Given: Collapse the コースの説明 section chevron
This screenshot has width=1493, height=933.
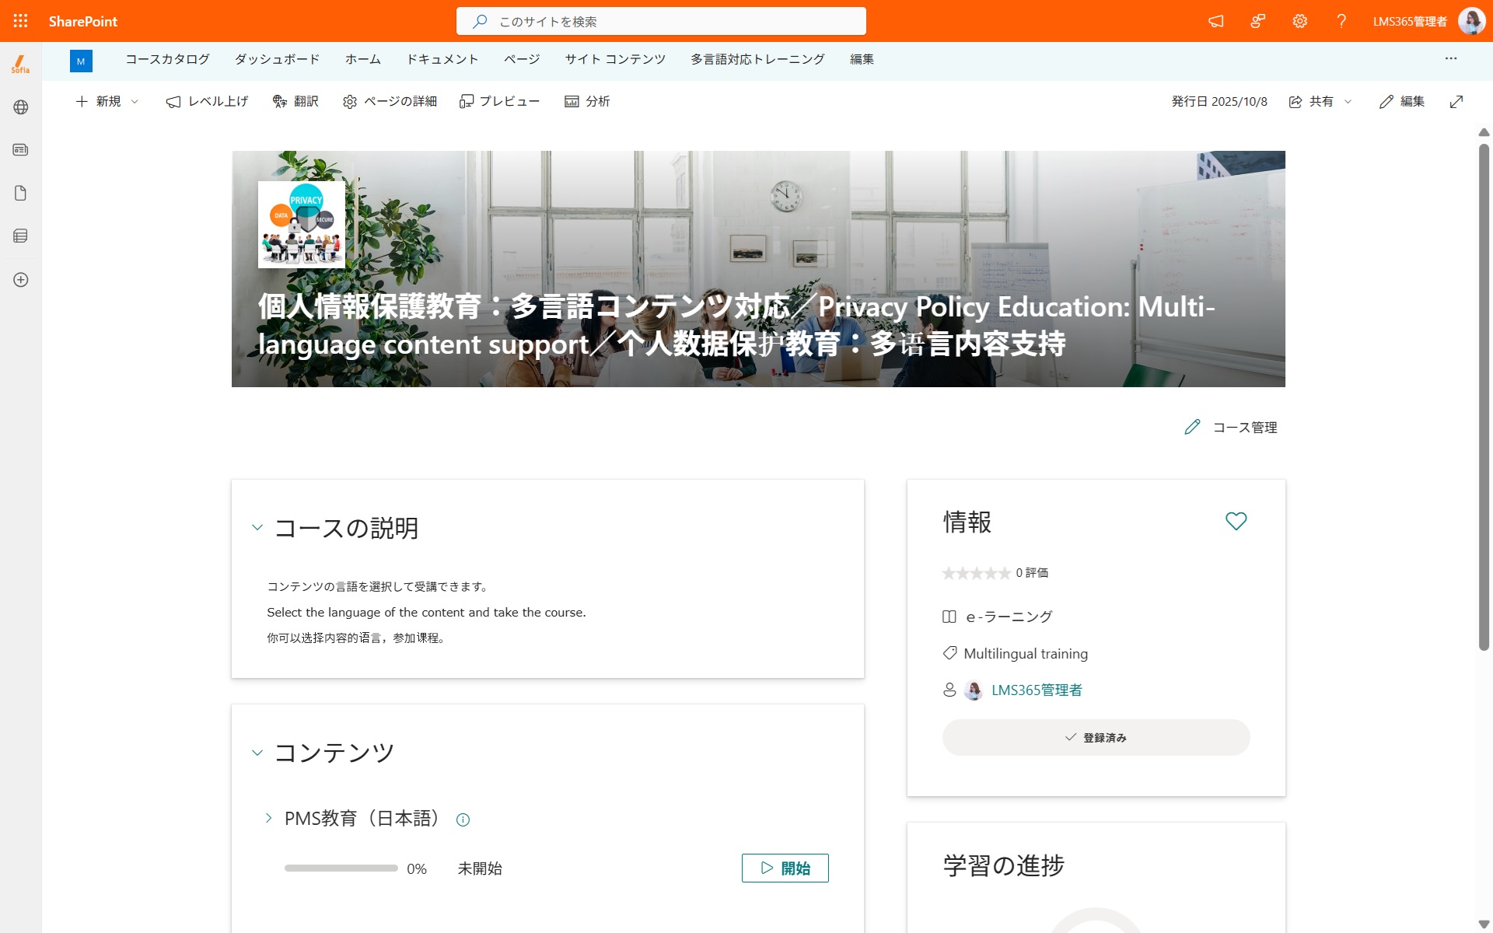Looking at the screenshot, I should pyautogui.click(x=257, y=528).
